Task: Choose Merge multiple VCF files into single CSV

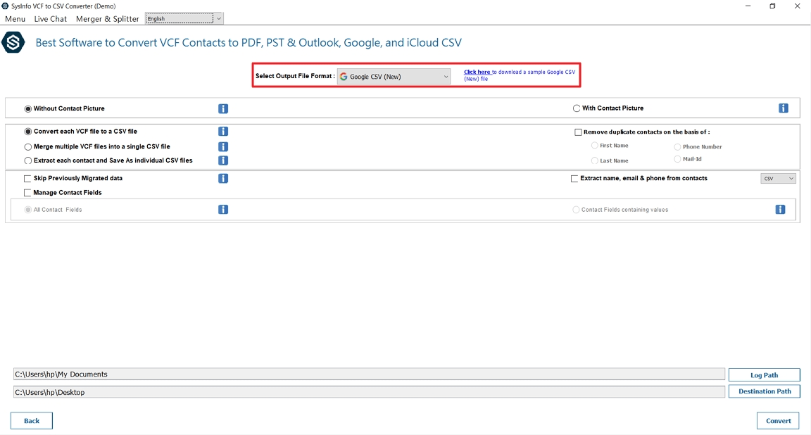Action: coord(28,146)
